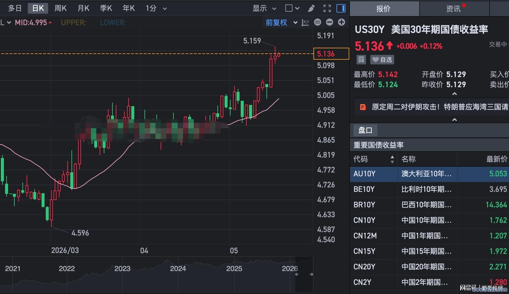Collapse the news section chevron
Viewport: 509px width, 294px height.
coord(455,120)
